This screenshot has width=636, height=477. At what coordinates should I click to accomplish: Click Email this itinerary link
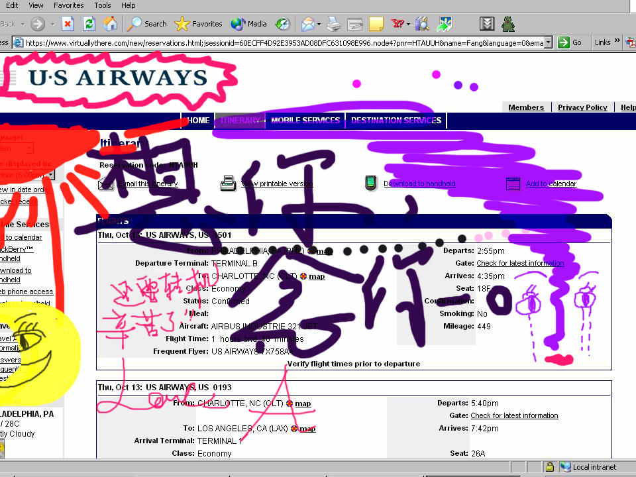point(148,184)
